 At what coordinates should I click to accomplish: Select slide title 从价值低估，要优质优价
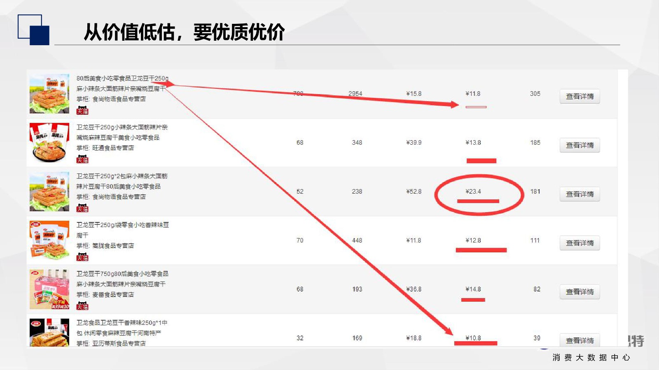(184, 32)
